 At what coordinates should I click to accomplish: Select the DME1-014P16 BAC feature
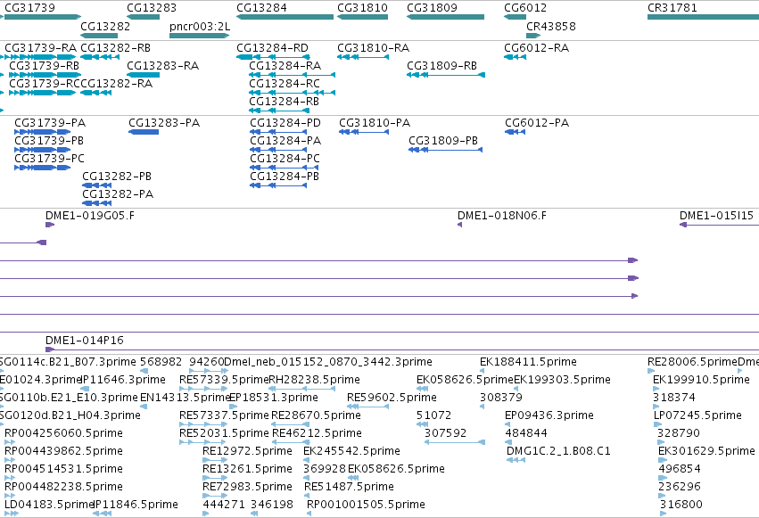402,349
